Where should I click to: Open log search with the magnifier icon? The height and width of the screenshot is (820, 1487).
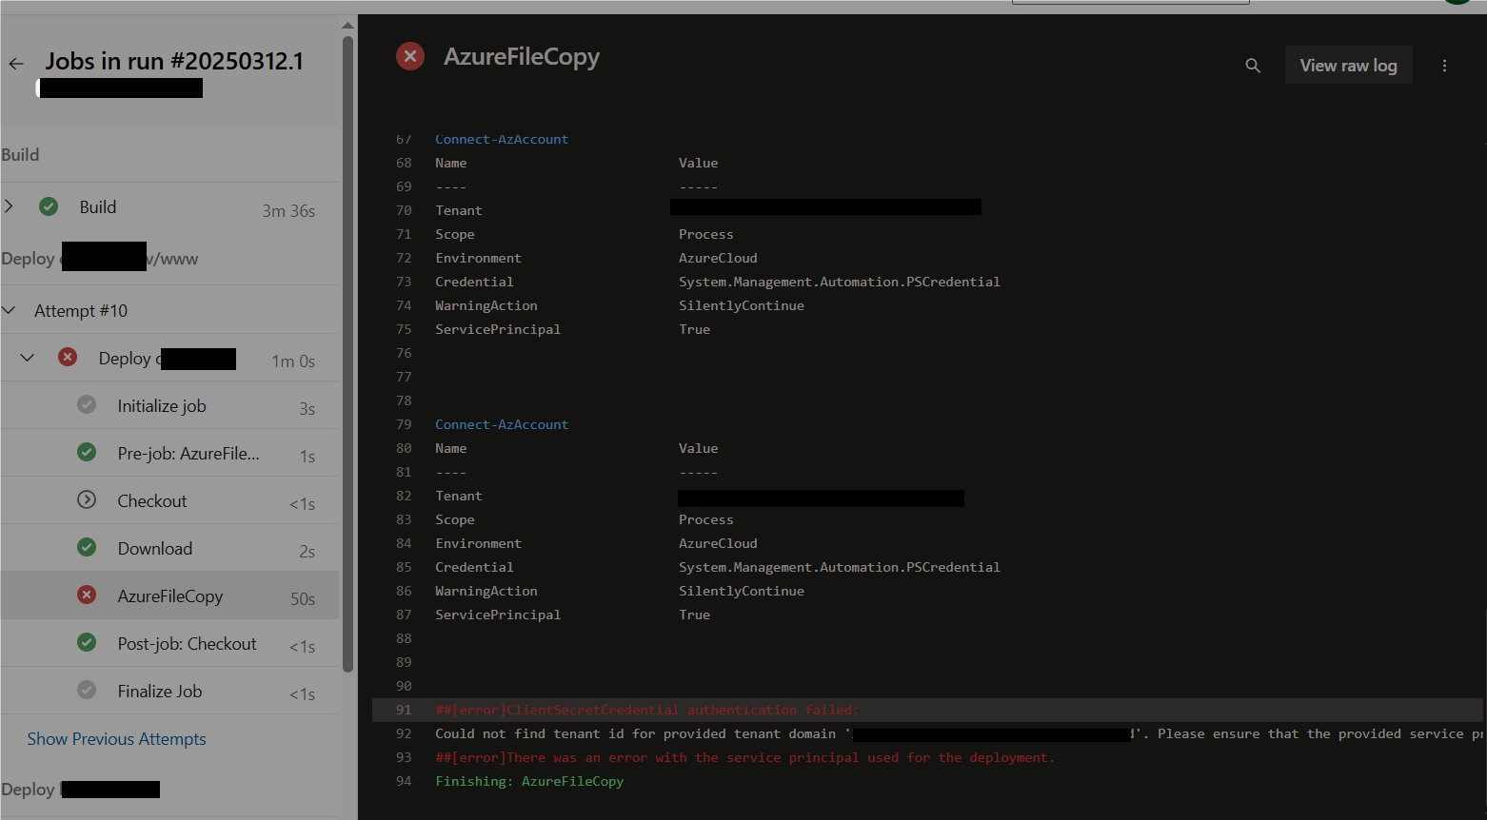[x=1253, y=65]
